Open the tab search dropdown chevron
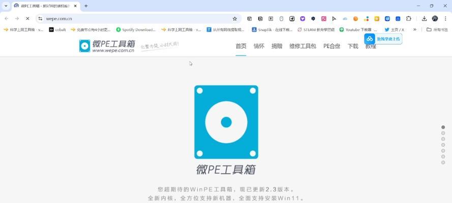The width and height of the screenshot is (452, 203). tap(6, 6)
